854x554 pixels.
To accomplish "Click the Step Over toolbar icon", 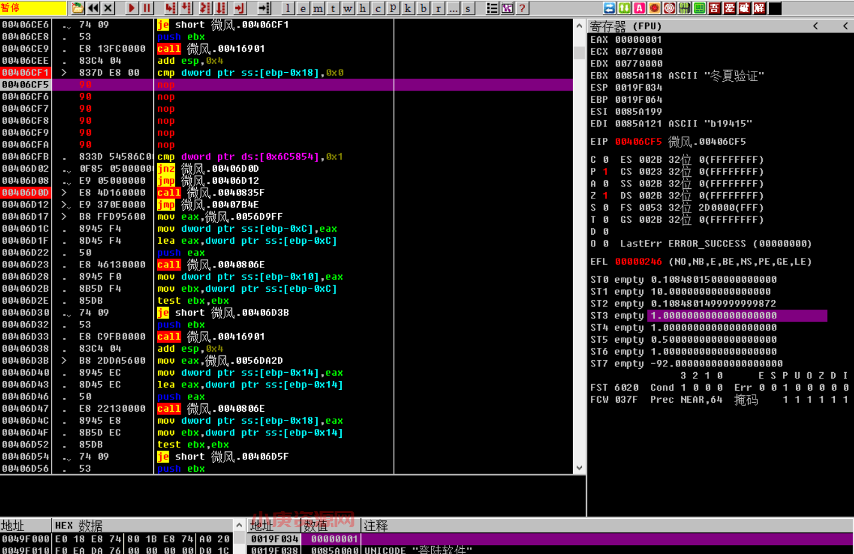I will [187, 8].
